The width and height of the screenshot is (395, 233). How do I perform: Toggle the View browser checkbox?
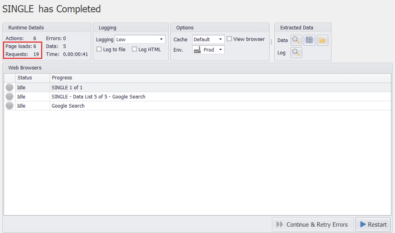pyautogui.click(x=229, y=39)
